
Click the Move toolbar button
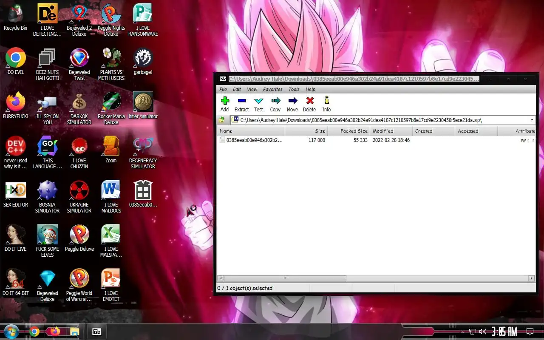[292, 104]
